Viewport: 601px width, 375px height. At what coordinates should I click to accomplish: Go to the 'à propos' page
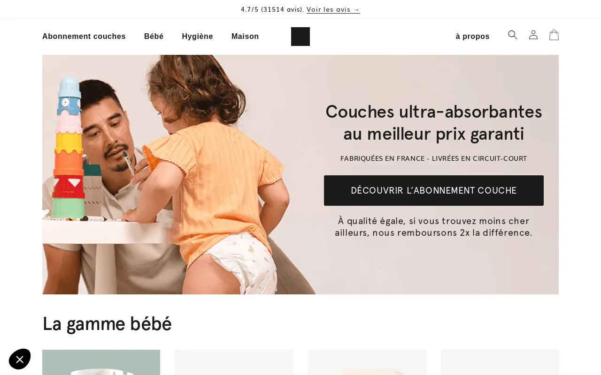(472, 37)
